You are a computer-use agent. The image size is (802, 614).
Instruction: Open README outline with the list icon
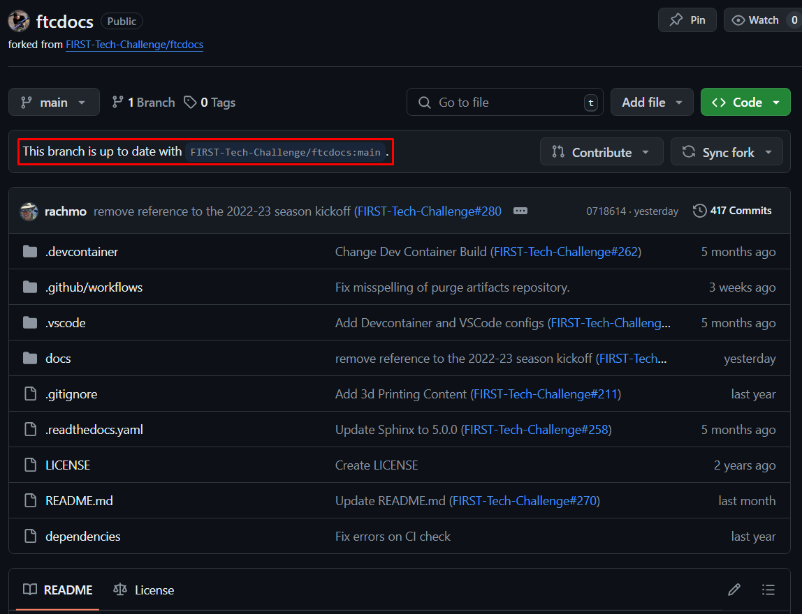(768, 590)
